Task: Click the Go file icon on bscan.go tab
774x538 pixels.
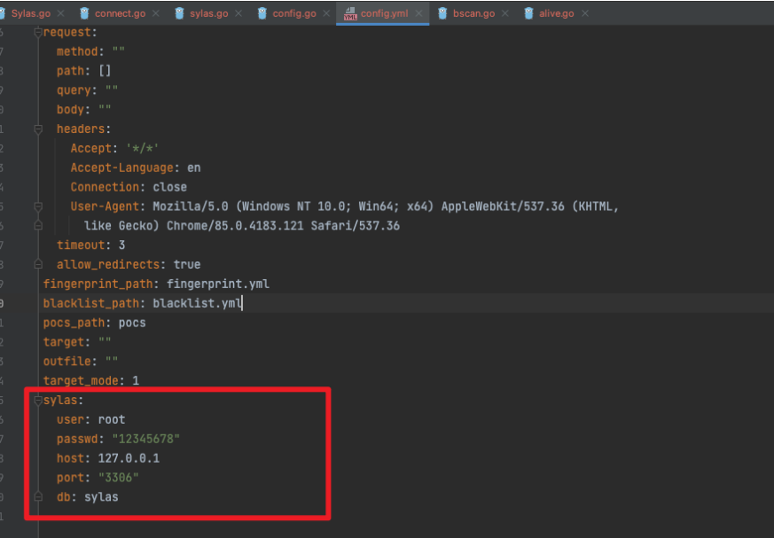Action: [x=442, y=13]
